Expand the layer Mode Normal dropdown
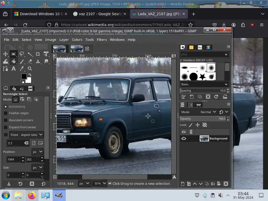This screenshot has height=201, width=268. [x=208, y=112]
